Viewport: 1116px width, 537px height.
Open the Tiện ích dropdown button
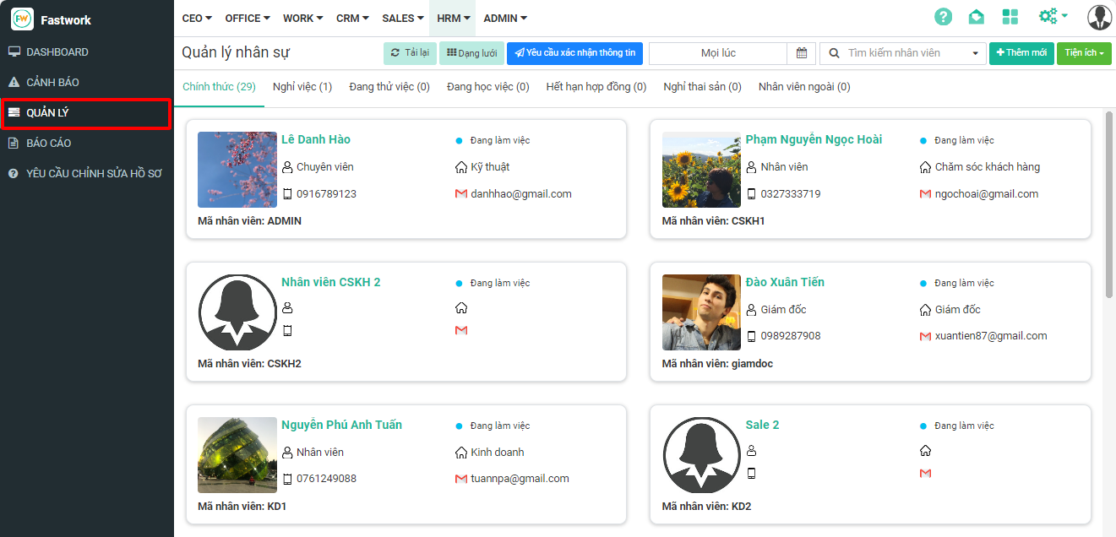[x=1084, y=53]
